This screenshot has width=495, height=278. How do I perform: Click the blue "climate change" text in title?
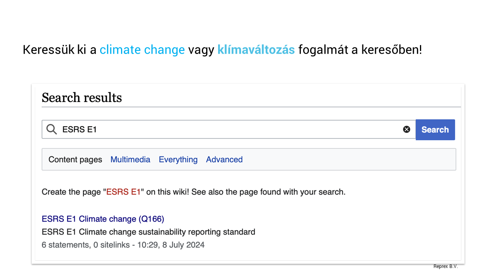pyautogui.click(x=142, y=50)
